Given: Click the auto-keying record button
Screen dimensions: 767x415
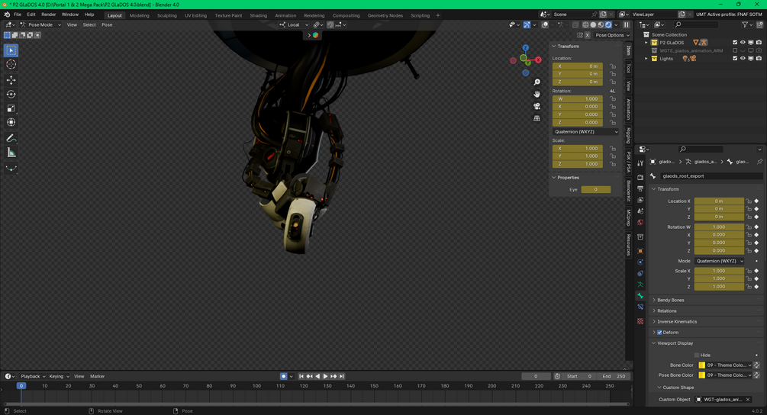Looking at the screenshot, I should coord(283,376).
